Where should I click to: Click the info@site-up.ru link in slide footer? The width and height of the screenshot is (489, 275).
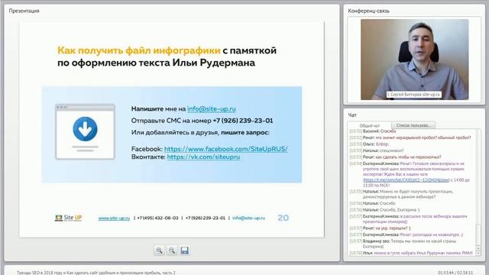tap(248, 218)
